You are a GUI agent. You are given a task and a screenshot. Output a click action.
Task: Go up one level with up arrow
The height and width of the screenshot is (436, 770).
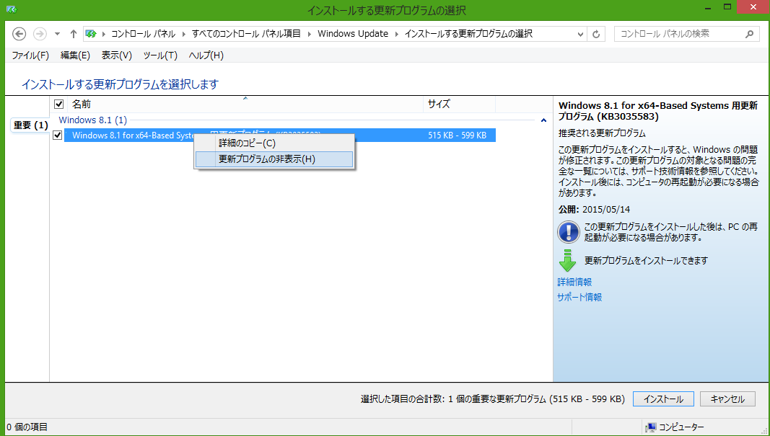pos(73,34)
